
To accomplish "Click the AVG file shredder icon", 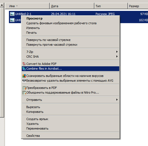I will click(x=24, y=81).
